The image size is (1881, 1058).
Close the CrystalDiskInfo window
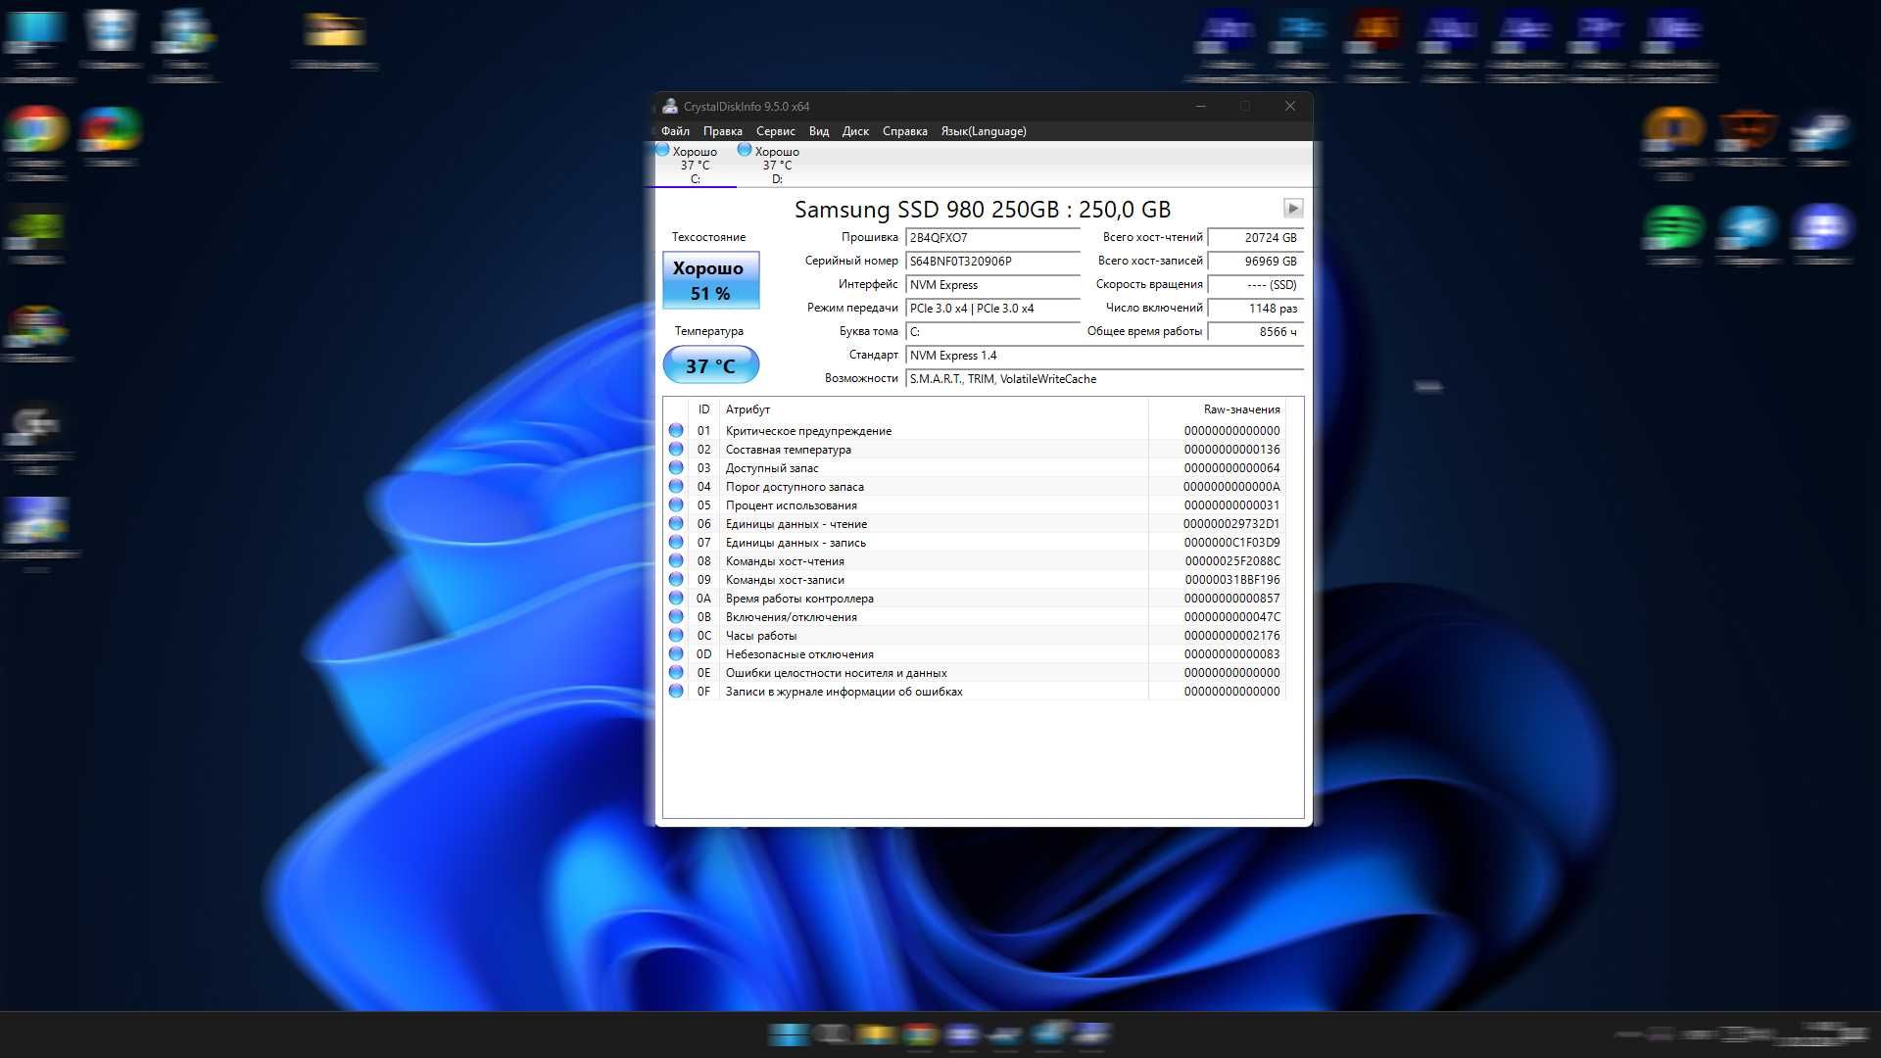pos(1290,106)
